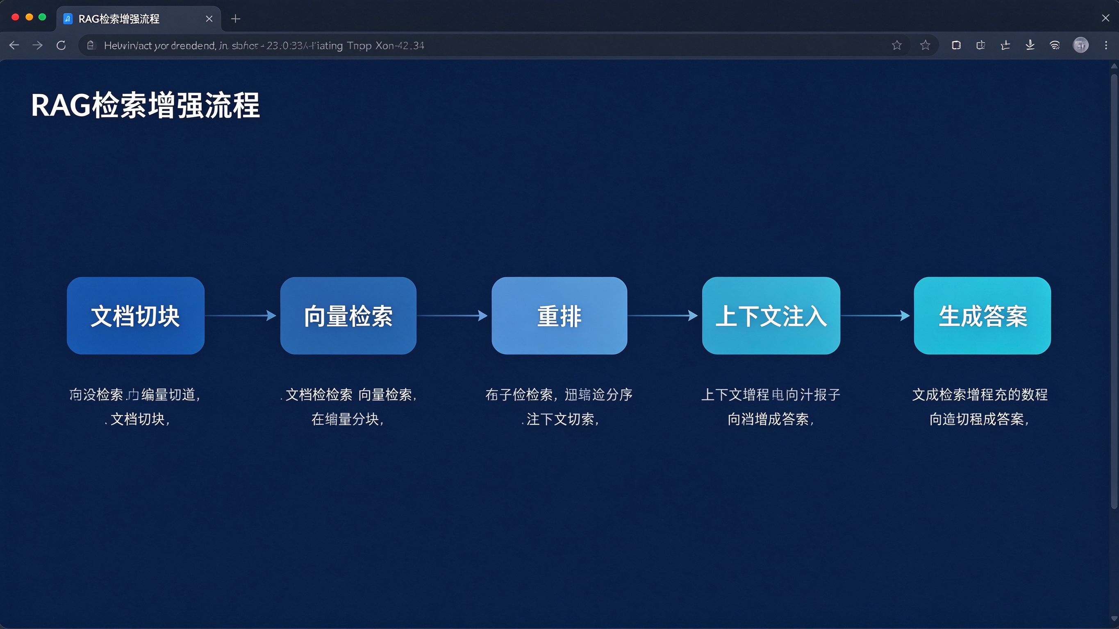Click the 文档切块 step box
Viewport: 1119px width, 629px height.
(136, 316)
